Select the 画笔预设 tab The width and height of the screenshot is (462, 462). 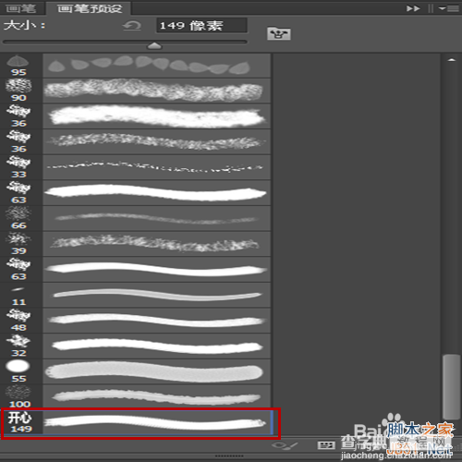[x=90, y=8]
